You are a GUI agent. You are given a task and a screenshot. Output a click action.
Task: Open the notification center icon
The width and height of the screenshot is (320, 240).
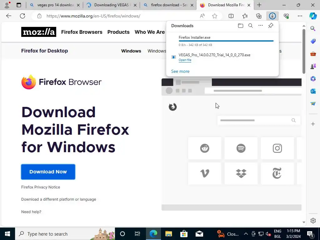click(310, 234)
